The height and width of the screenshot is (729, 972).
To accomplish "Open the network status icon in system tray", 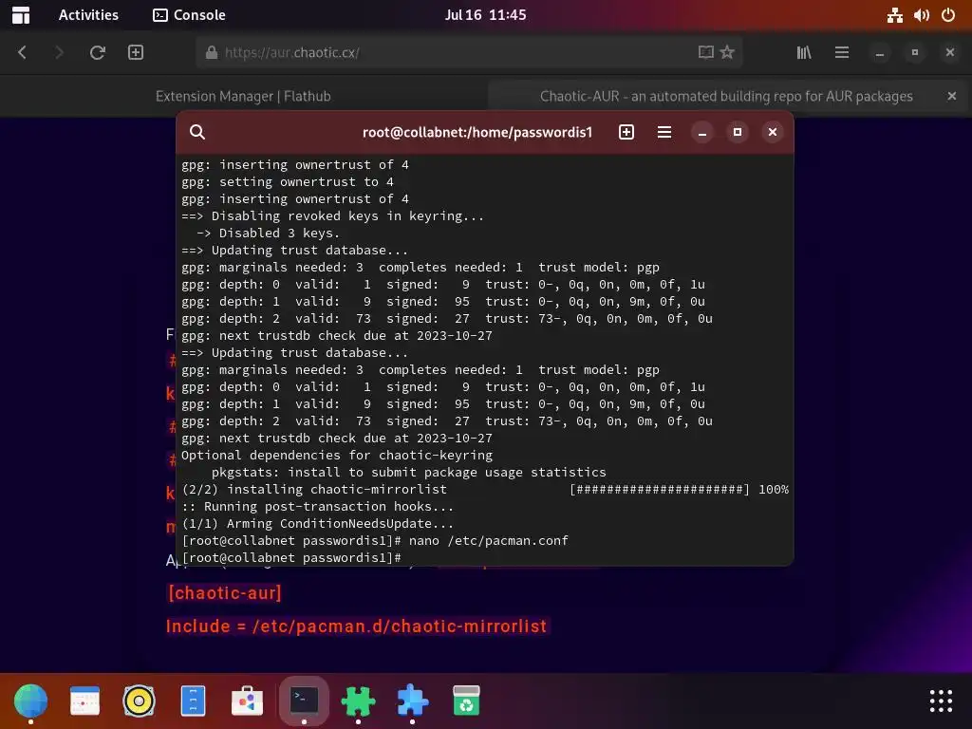I will click(x=894, y=15).
